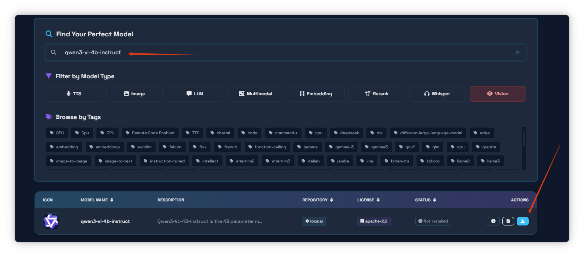Pick the instruction-tuned tag

click(x=164, y=161)
